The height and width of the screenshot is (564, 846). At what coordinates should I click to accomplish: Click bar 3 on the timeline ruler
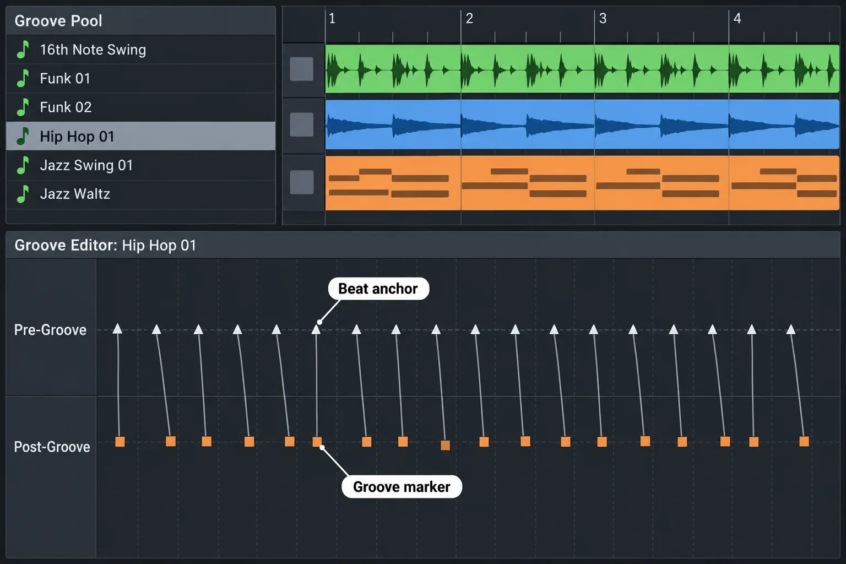603,19
